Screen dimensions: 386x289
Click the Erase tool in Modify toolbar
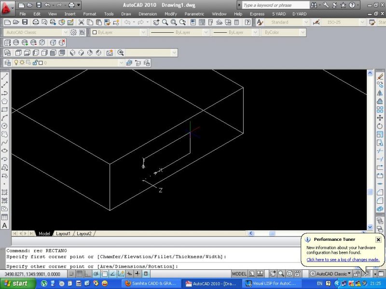tap(380, 76)
